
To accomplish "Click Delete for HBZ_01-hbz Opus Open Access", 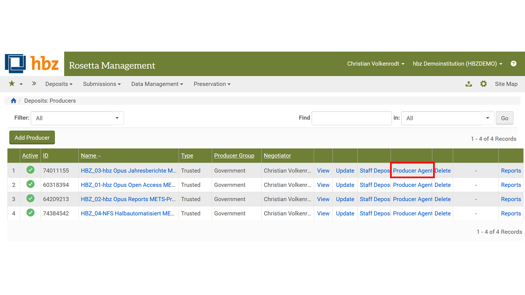I will [x=443, y=185].
